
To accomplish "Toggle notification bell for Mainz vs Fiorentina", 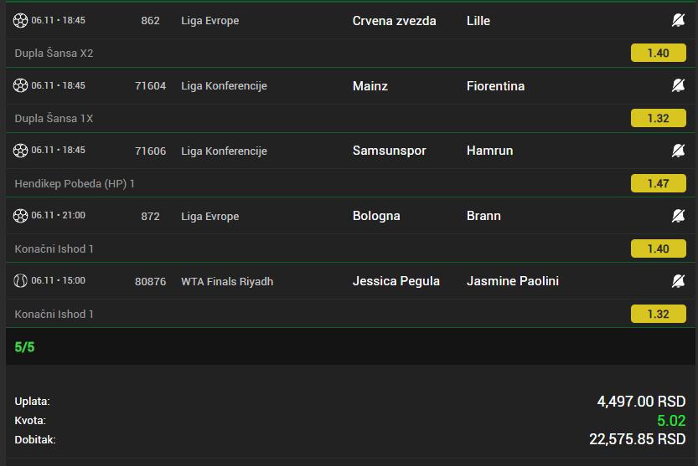I will coord(678,85).
